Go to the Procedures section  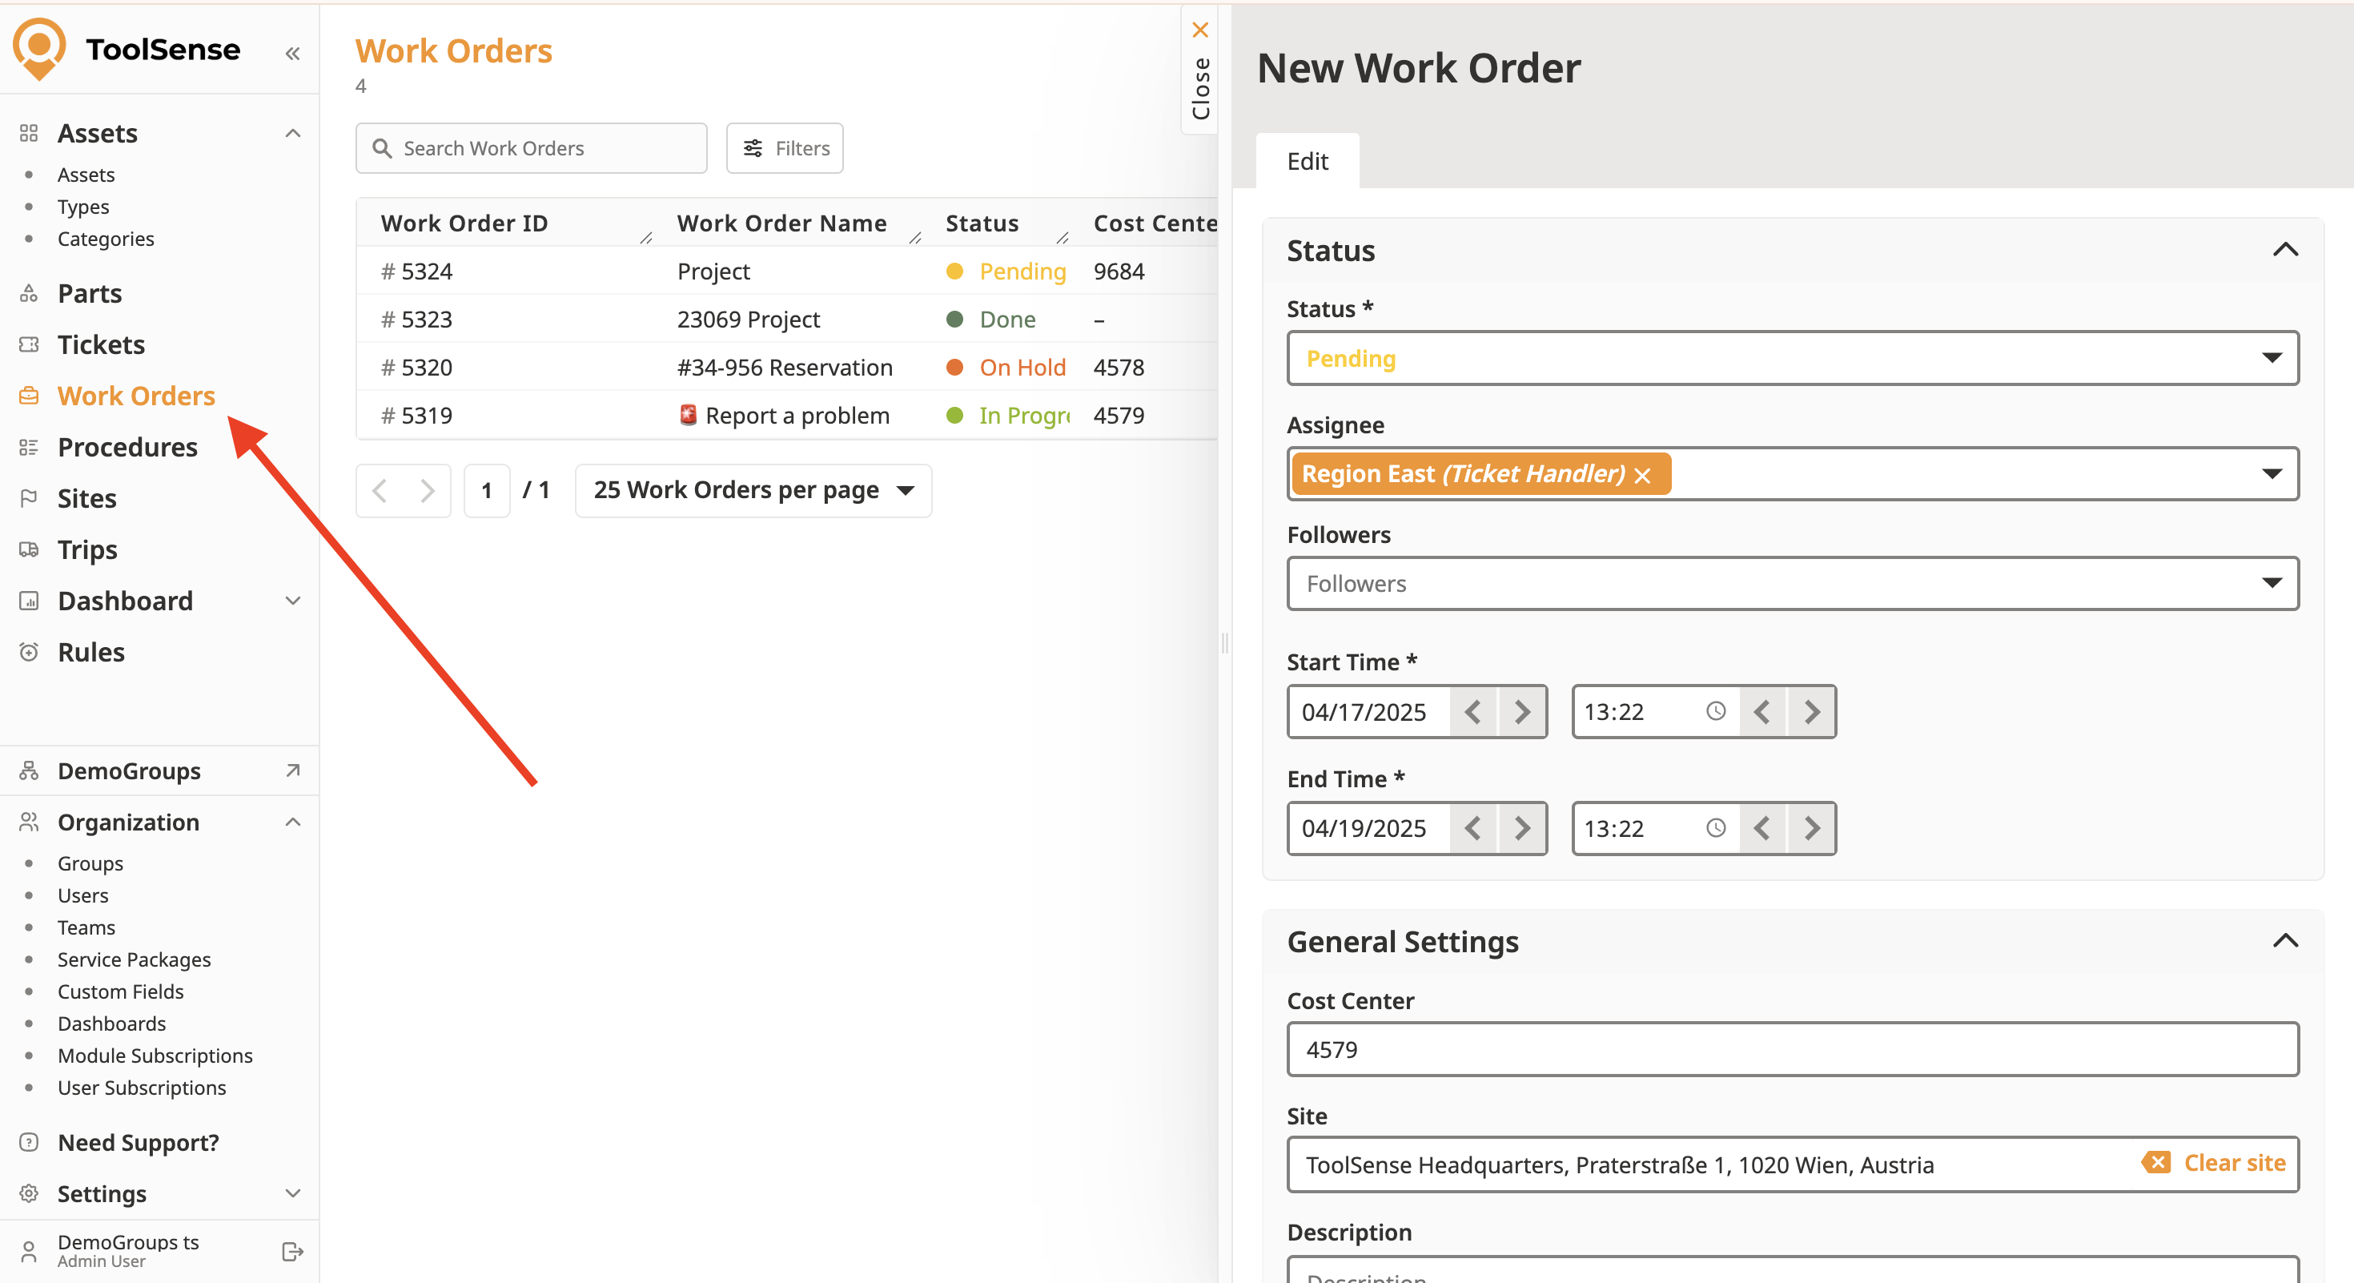[x=127, y=447]
